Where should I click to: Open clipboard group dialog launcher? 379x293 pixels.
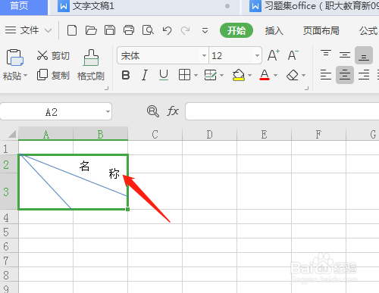pyautogui.click(x=107, y=89)
